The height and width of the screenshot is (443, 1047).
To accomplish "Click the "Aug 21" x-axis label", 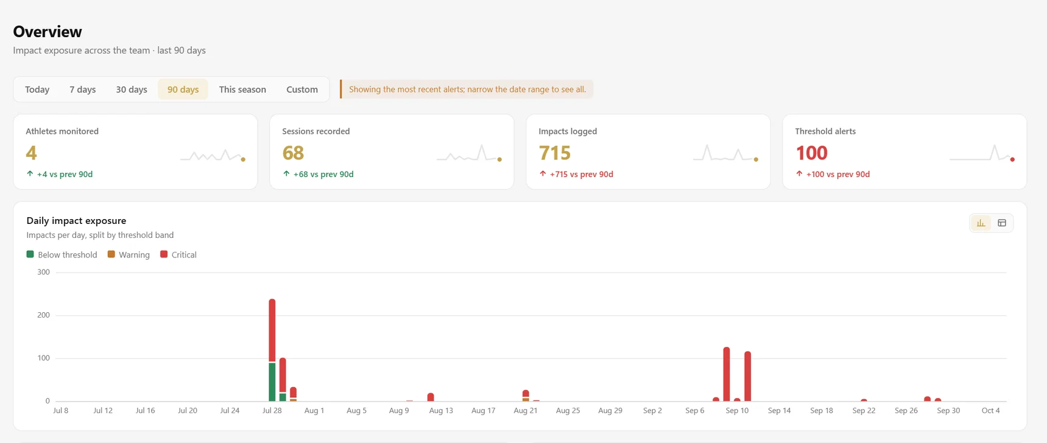I will (x=526, y=411).
